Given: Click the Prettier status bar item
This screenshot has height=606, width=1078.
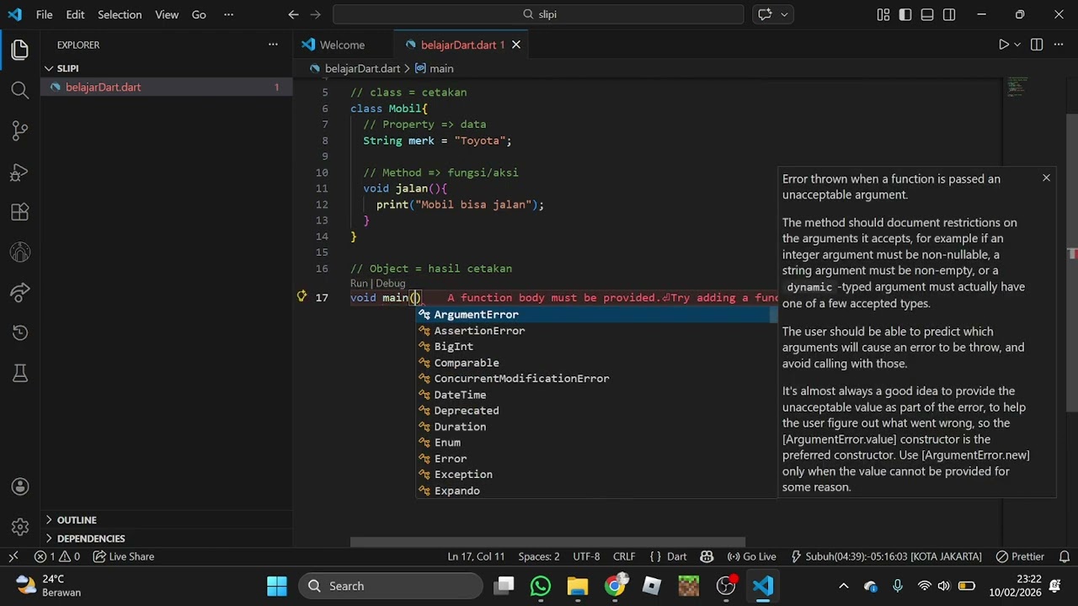Looking at the screenshot, I should [1020, 556].
